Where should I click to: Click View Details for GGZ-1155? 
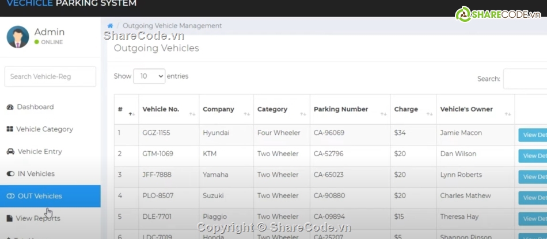[533, 135]
